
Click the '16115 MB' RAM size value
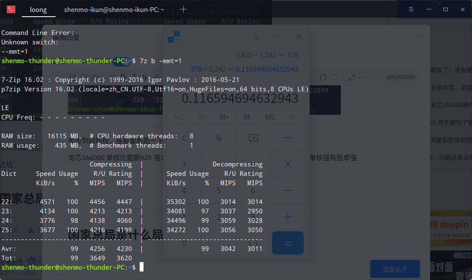coord(63,136)
